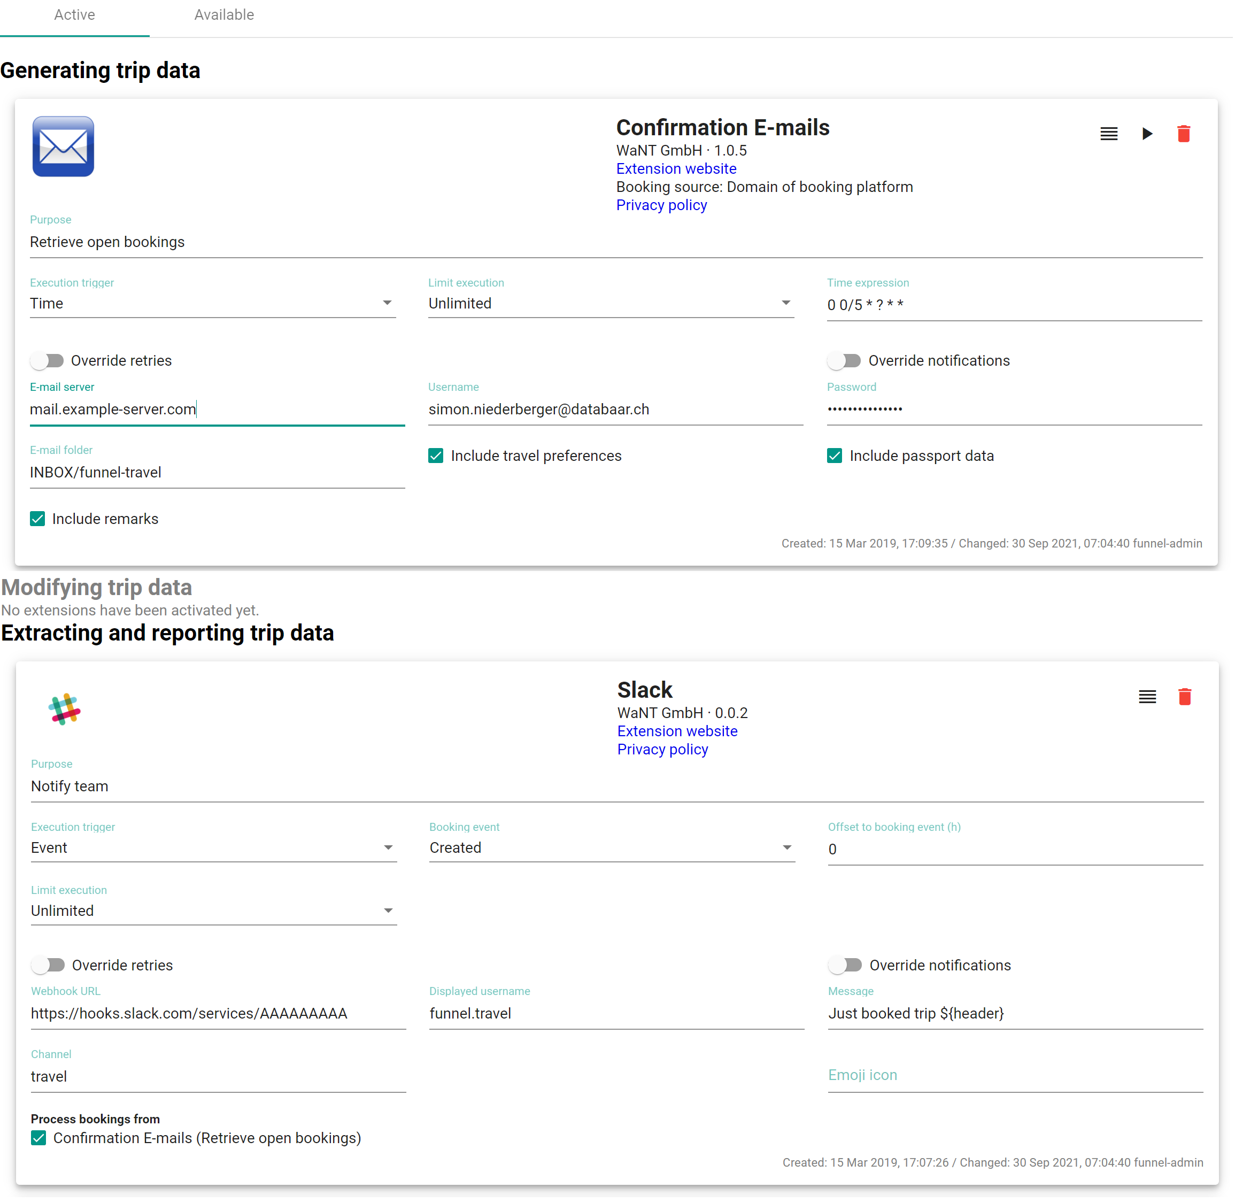The width and height of the screenshot is (1235, 1203).
Task: Click Extracting and reporting trip data heading
Action: tap(168, 634)
